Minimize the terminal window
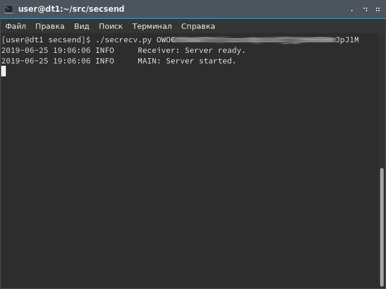 [x=352, y=9]
